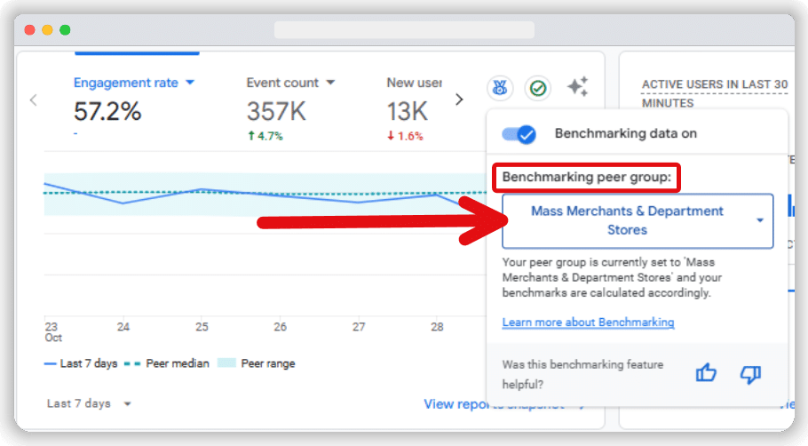Click the thumbs down feedback icon

(x=750, y=374)
